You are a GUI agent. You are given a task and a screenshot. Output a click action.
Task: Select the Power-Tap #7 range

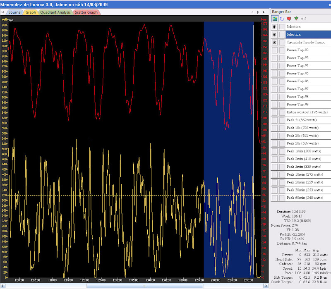pos(308,89)
